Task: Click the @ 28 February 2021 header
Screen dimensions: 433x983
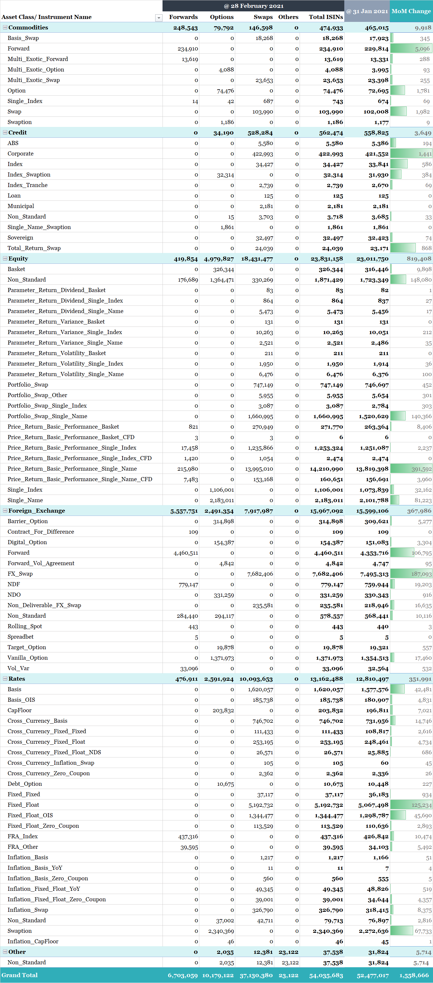Action: coord(253,6)
